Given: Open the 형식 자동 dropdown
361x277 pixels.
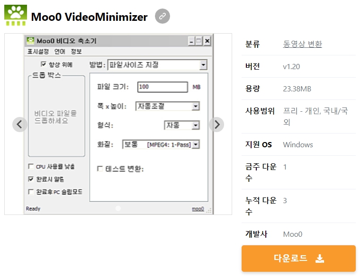Looking at the screenshot, I should [x=181, y=125].
